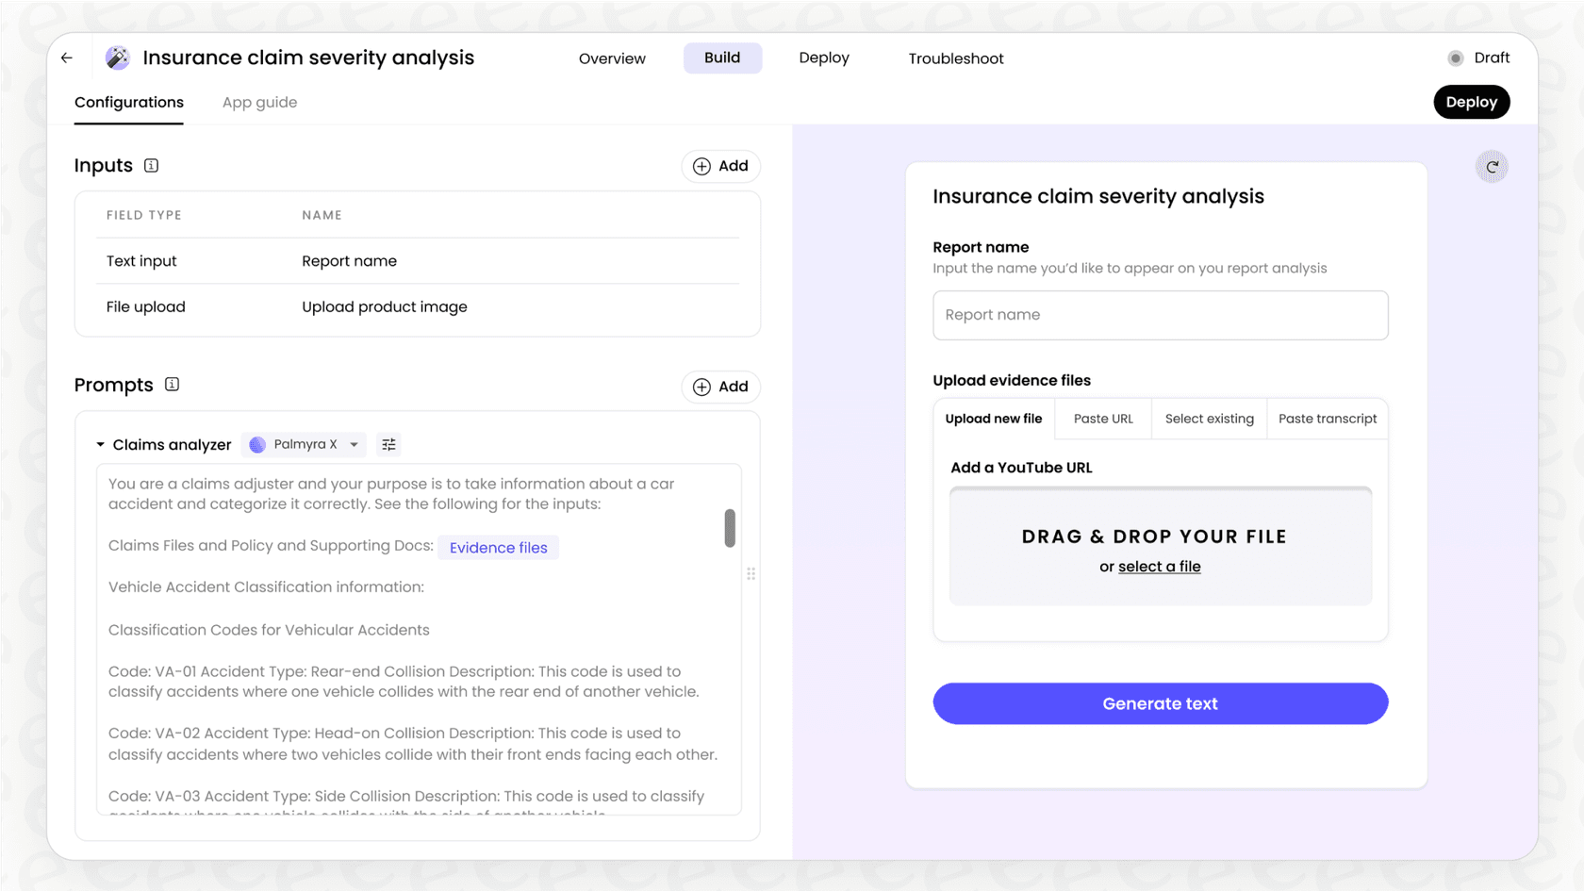1584x891 pixels.
Task: Select the Paste URL tab
Action: [x=1102, y=419]
